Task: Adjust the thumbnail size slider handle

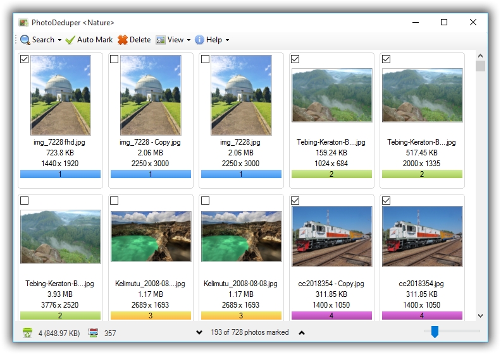Action: (435, 332)
